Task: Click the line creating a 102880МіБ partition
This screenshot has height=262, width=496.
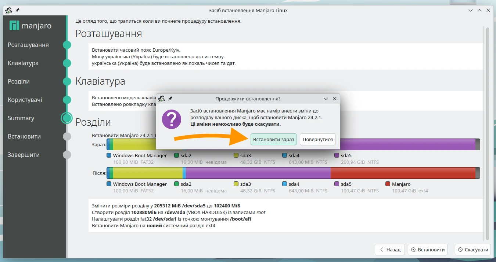Action: 179,212
